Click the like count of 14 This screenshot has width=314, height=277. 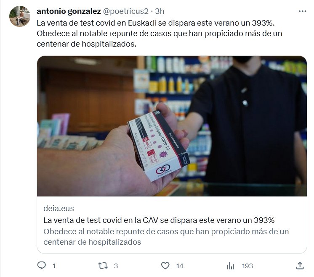pyautogui.click(x=180, y=266)
